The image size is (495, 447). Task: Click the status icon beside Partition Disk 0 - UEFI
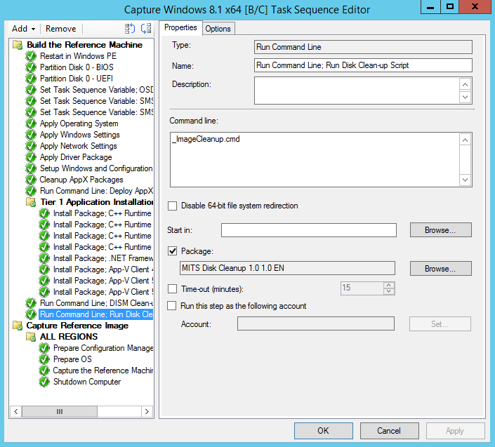point(31,79)
